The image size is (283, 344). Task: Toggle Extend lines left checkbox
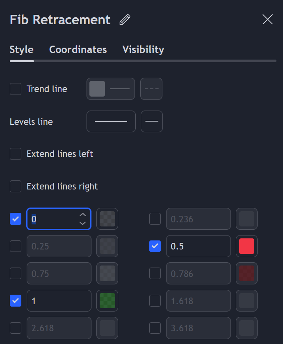[16, 154]
